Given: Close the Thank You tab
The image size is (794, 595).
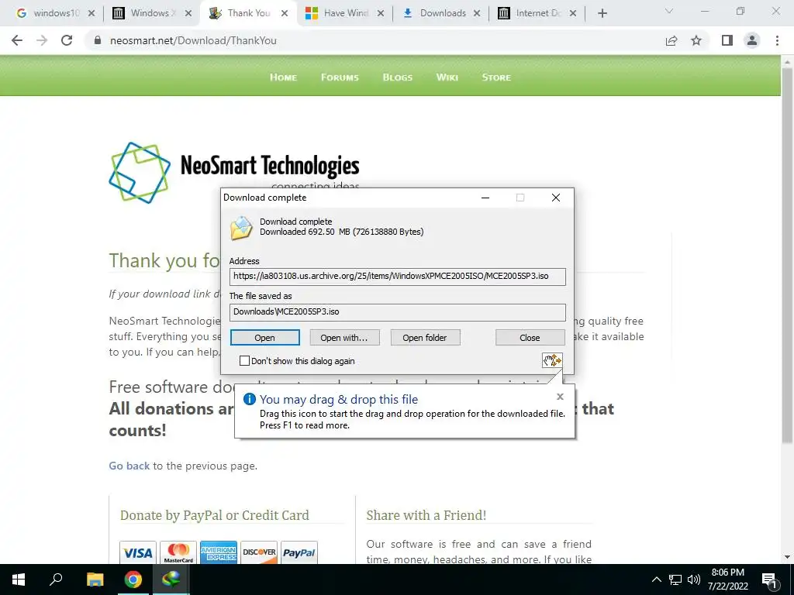Looking at the screenshot, I should click(285, 13).
